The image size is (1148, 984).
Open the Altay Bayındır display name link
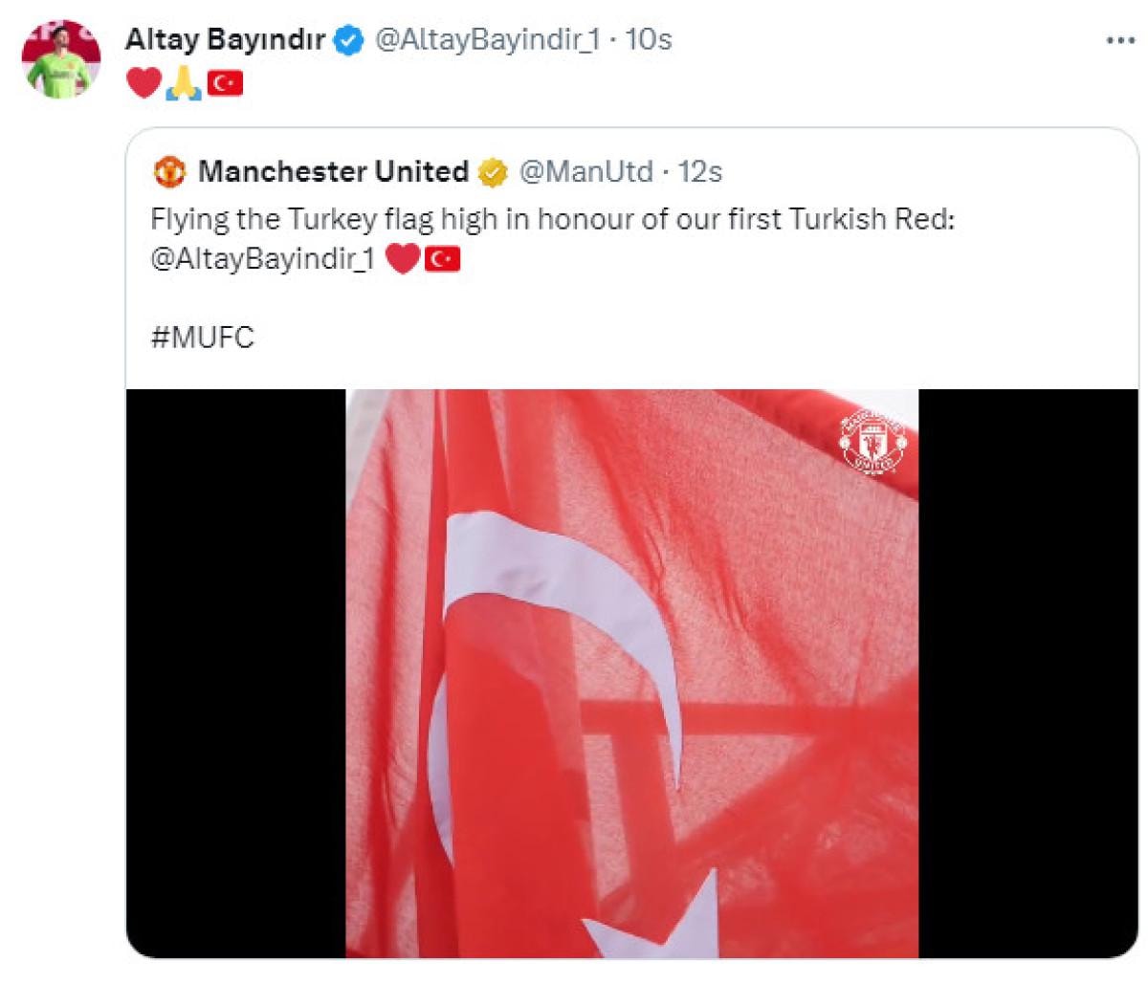[226, 40]
